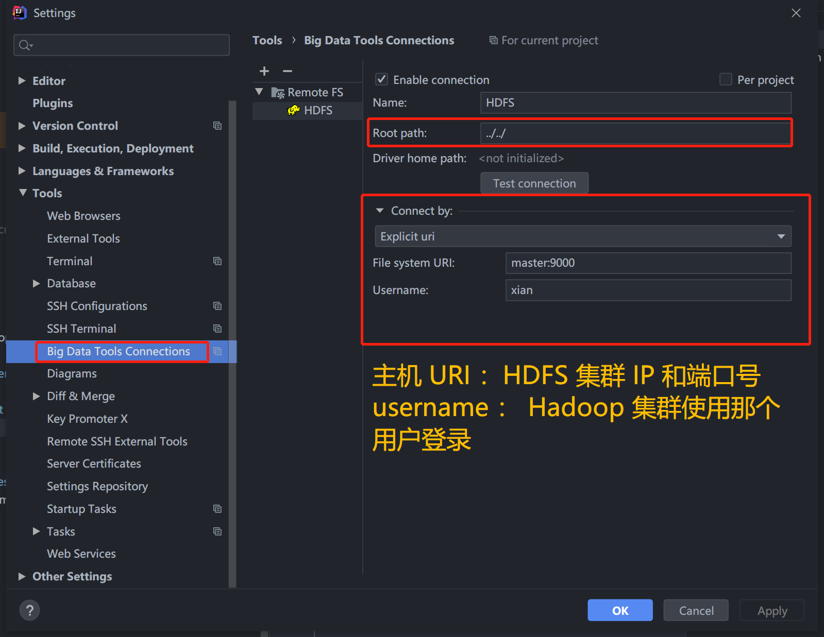Screen dimensions: 824x637
Task: Click Tools in the breadcrumb
Action: tap(267, 40)
